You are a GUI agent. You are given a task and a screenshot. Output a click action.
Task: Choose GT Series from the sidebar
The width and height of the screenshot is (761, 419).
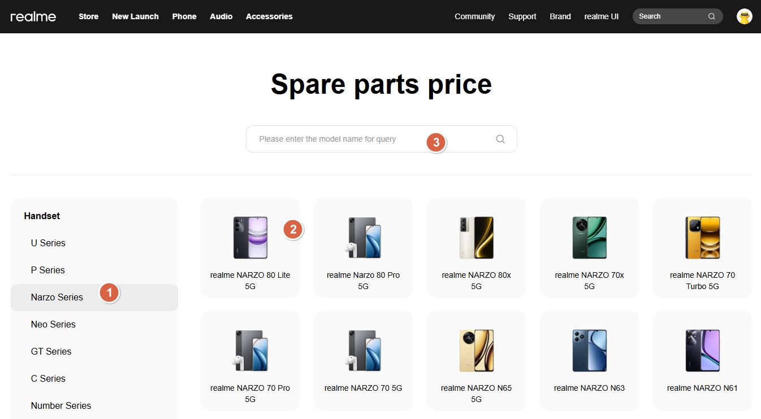pos(51,351)
